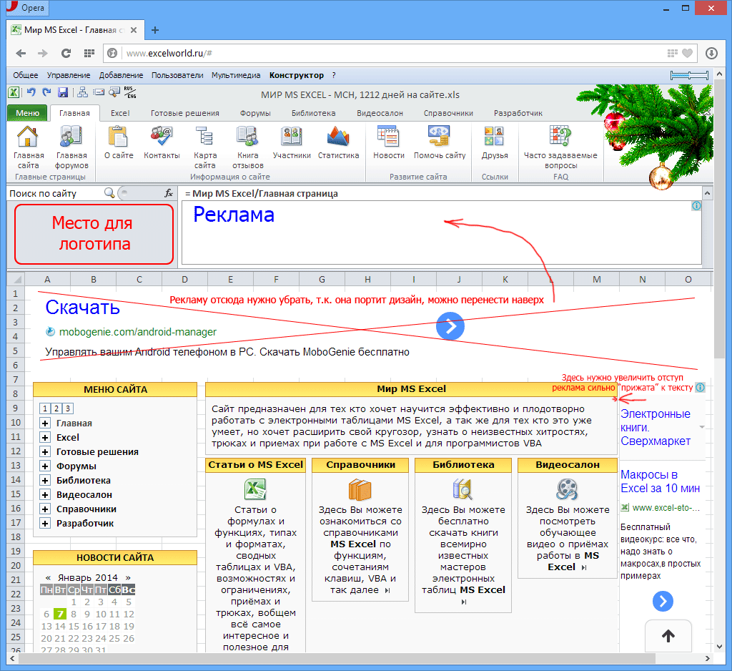Open Новости from the ribbon
Viewport: 732px width, 671px height.
tap(388, 137)
